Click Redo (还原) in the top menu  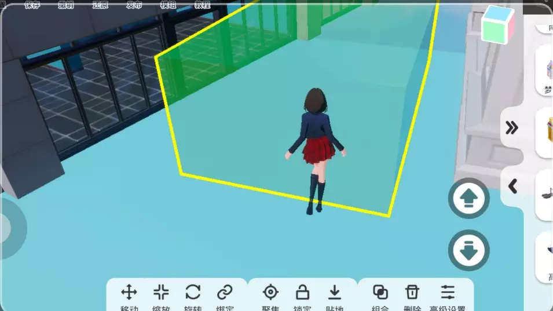click(x=101, y=5)
